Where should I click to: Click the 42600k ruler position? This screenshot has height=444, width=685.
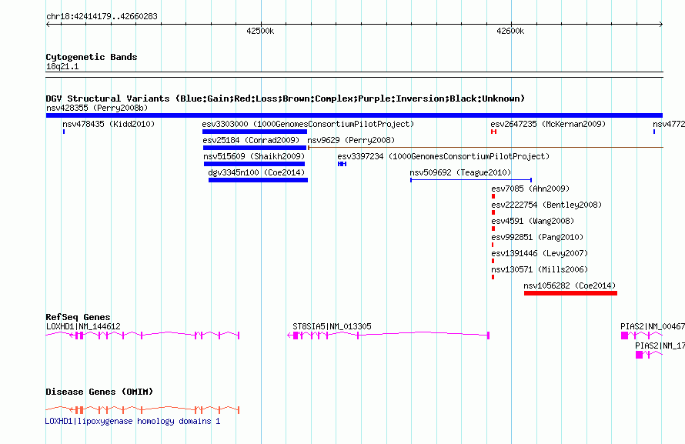[x=510, y=31]
